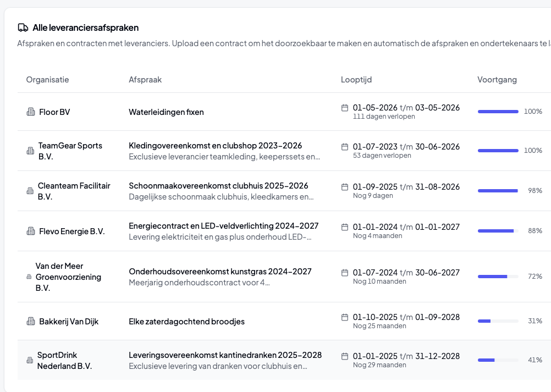Screen dimensions: 551x392
Task: Open Waterleidingen fixen agreement
Action: [166, 112]
